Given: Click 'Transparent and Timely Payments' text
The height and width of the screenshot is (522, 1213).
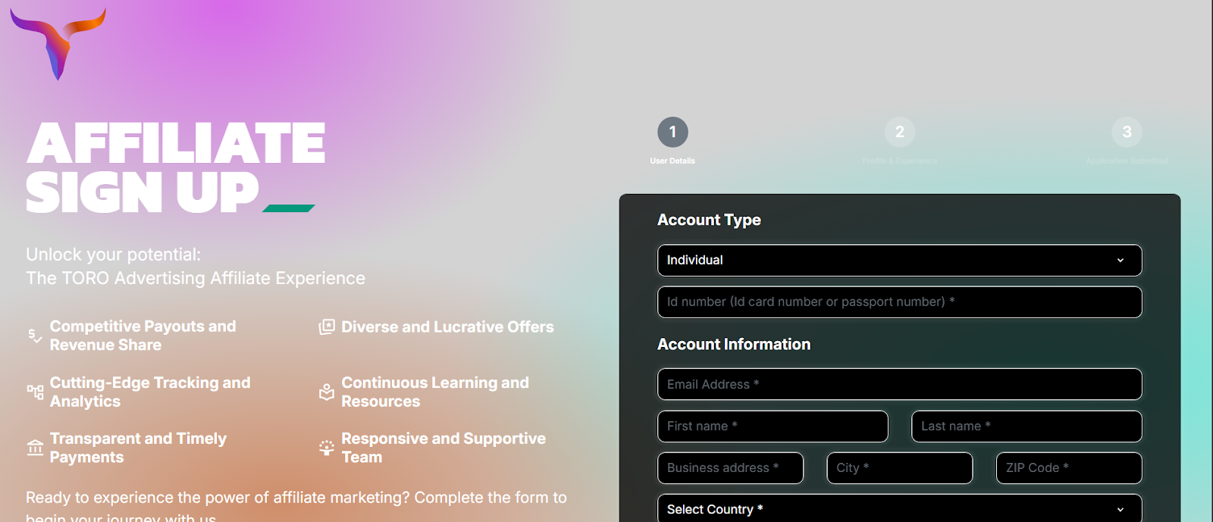Looking at the screenshot, I should [x=138, y=448].
